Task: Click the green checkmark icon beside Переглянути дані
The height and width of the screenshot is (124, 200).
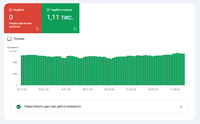Action: tap(19, 107)
